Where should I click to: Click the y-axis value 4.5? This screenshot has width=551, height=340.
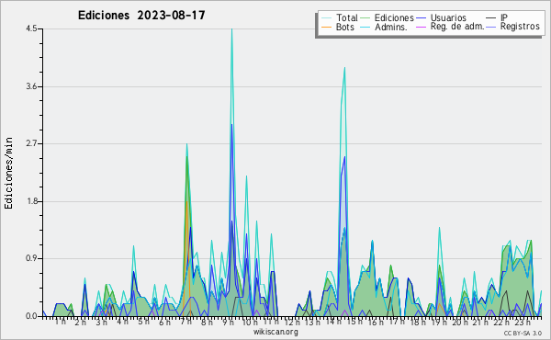[31, 28]
